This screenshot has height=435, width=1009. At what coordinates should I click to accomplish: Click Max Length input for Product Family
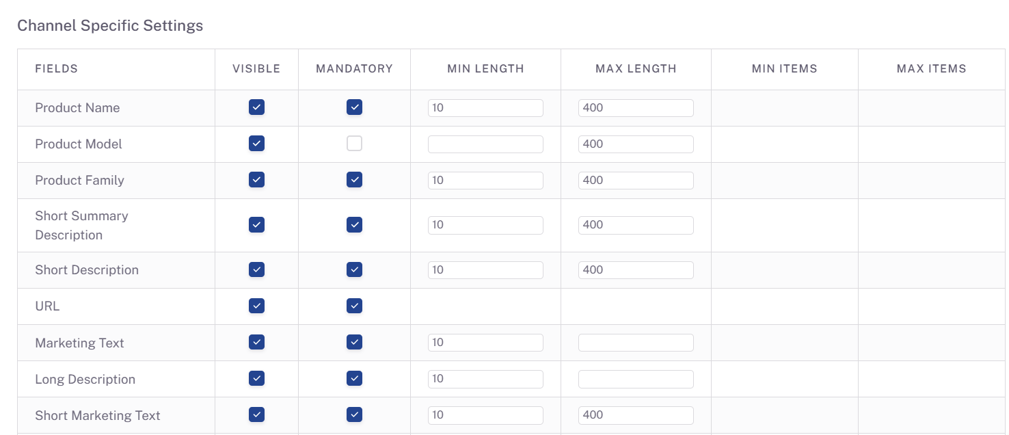[636, 181]
